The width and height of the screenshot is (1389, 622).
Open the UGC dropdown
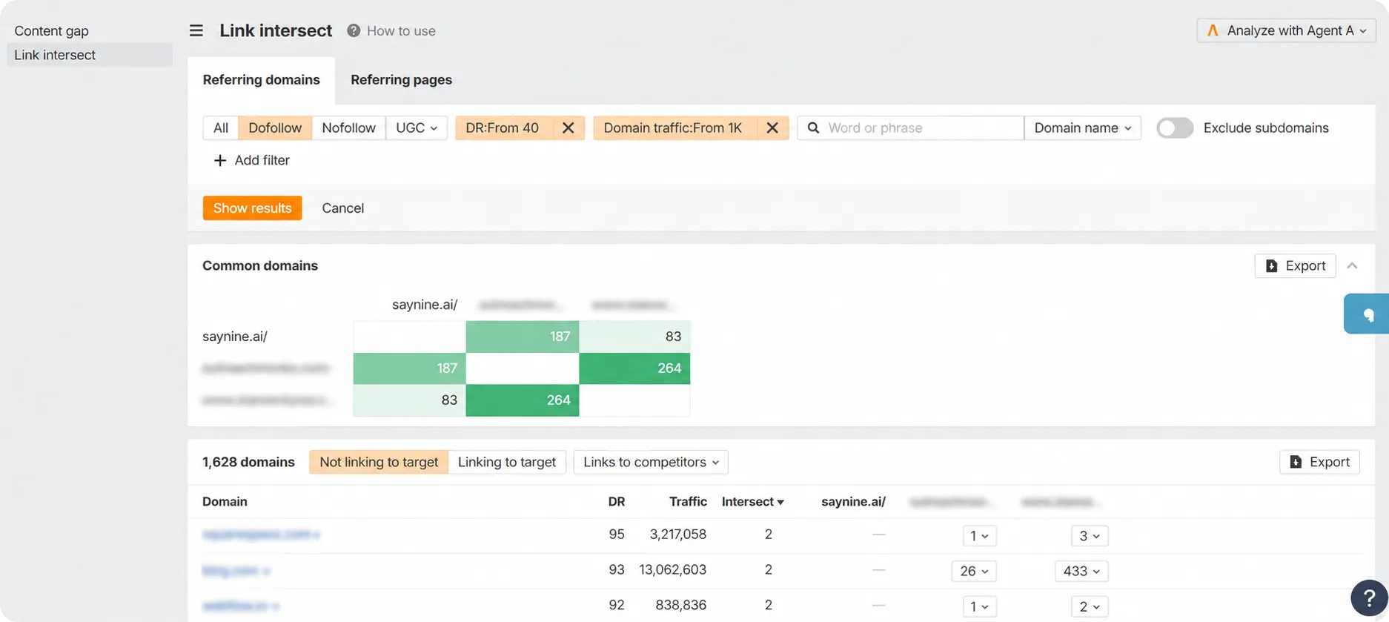(417, 128)
